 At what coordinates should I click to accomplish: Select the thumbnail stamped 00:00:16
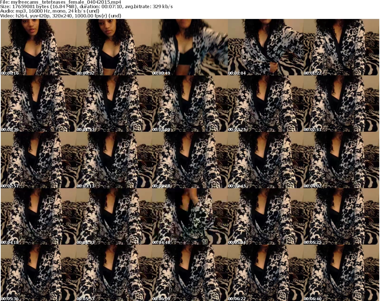(x=39, y=47)
